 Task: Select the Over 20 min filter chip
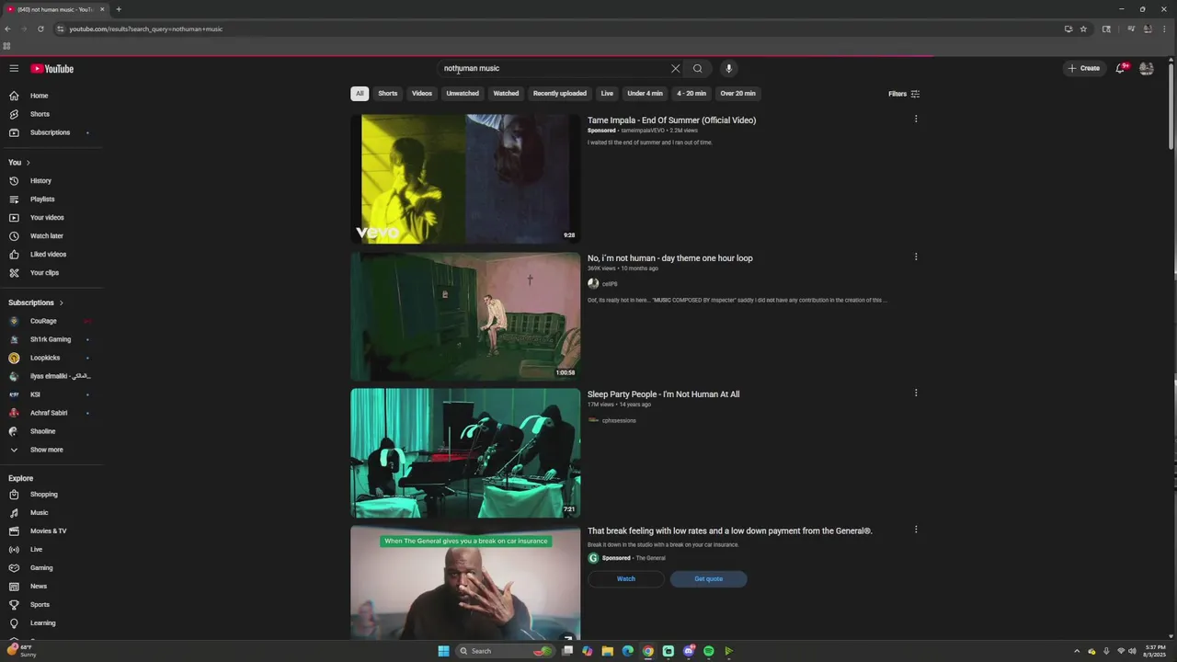738,94
